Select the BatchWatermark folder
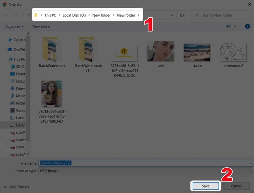 pyautogui.click(x=52, y=52)
